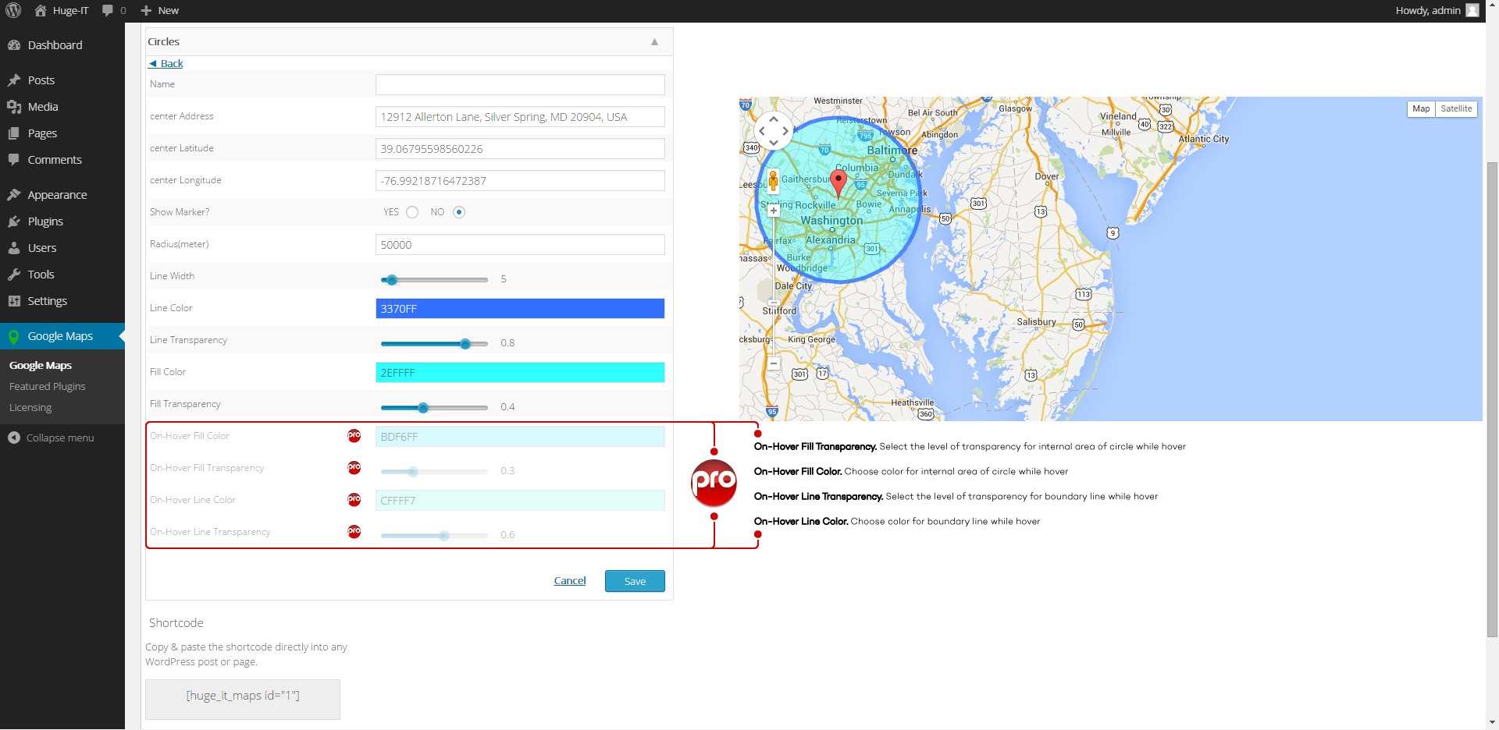This screenshot has height=730, width=1499.
Task: Open the New content dropdown
Action: tap(160, 11)
